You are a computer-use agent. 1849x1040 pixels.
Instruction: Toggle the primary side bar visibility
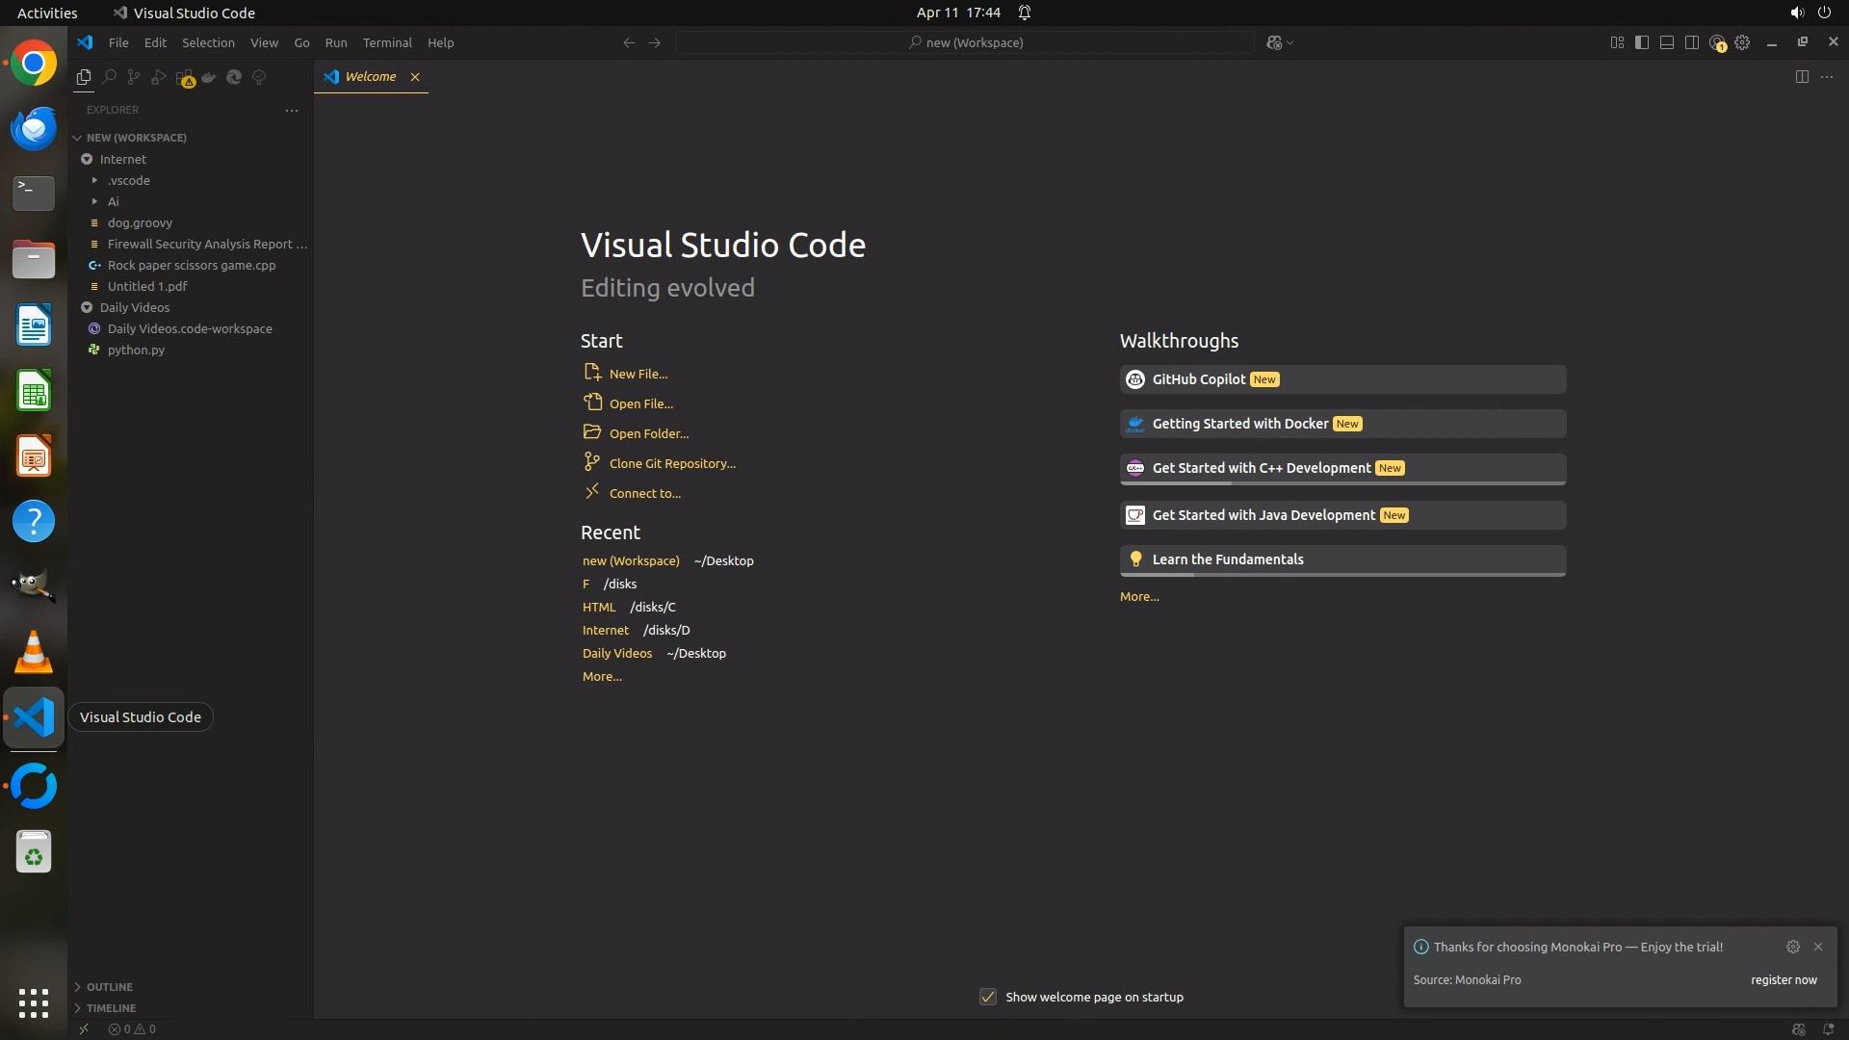[1642, 42]
